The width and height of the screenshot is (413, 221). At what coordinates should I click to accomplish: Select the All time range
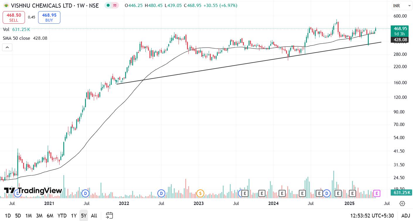point(94,216)
